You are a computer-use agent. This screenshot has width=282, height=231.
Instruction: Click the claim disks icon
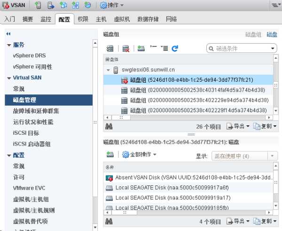[x=110, y=48]
